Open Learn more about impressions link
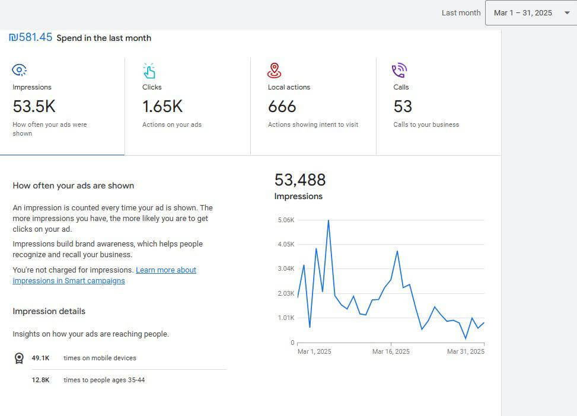Screen dimensions: 577x416 104,275
